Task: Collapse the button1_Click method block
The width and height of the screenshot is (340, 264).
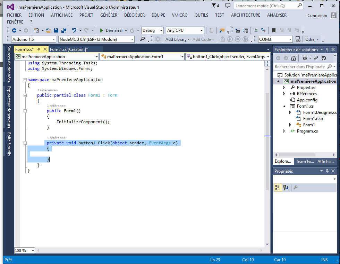Action: (x=25, y=143)
